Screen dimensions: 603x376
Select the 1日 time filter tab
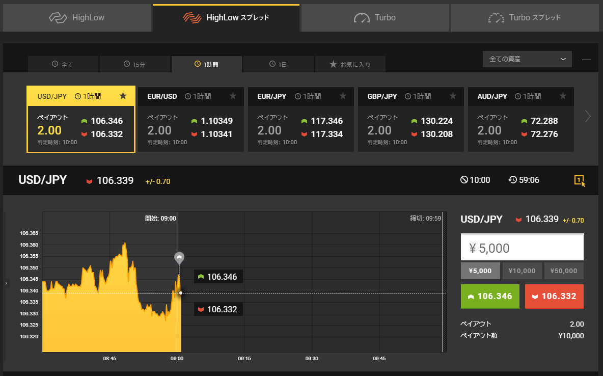(x=279, y=64)
